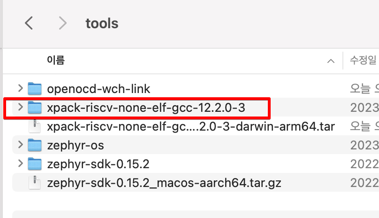Click the forward navigation arrow

tap(63, 23)
